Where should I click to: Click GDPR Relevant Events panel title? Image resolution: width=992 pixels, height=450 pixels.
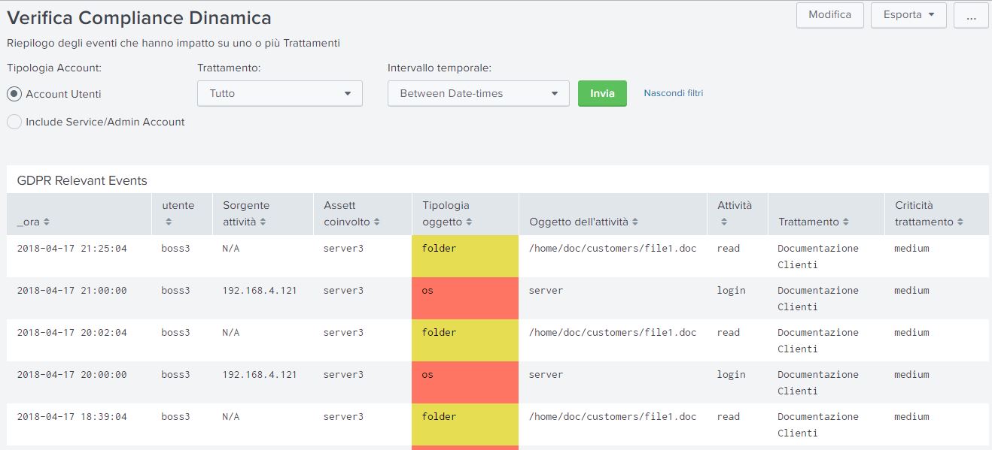tap(82, 180)
